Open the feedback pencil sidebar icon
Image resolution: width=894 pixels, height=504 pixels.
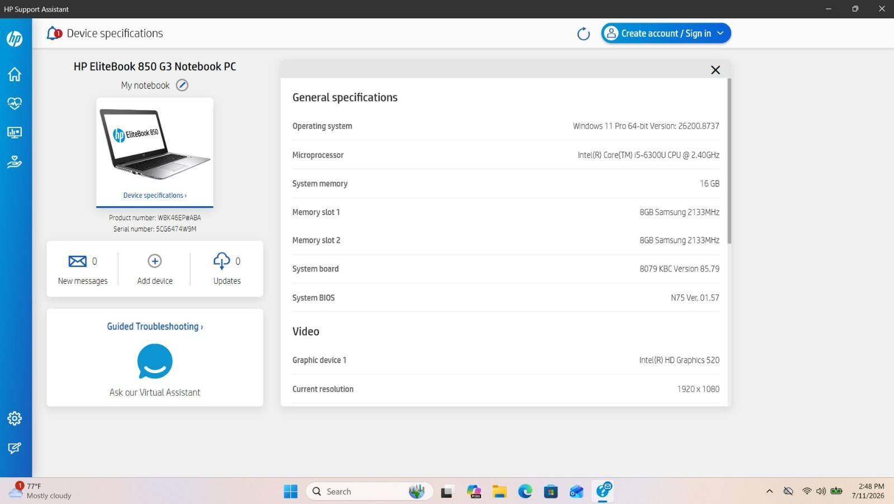(15, 448)
